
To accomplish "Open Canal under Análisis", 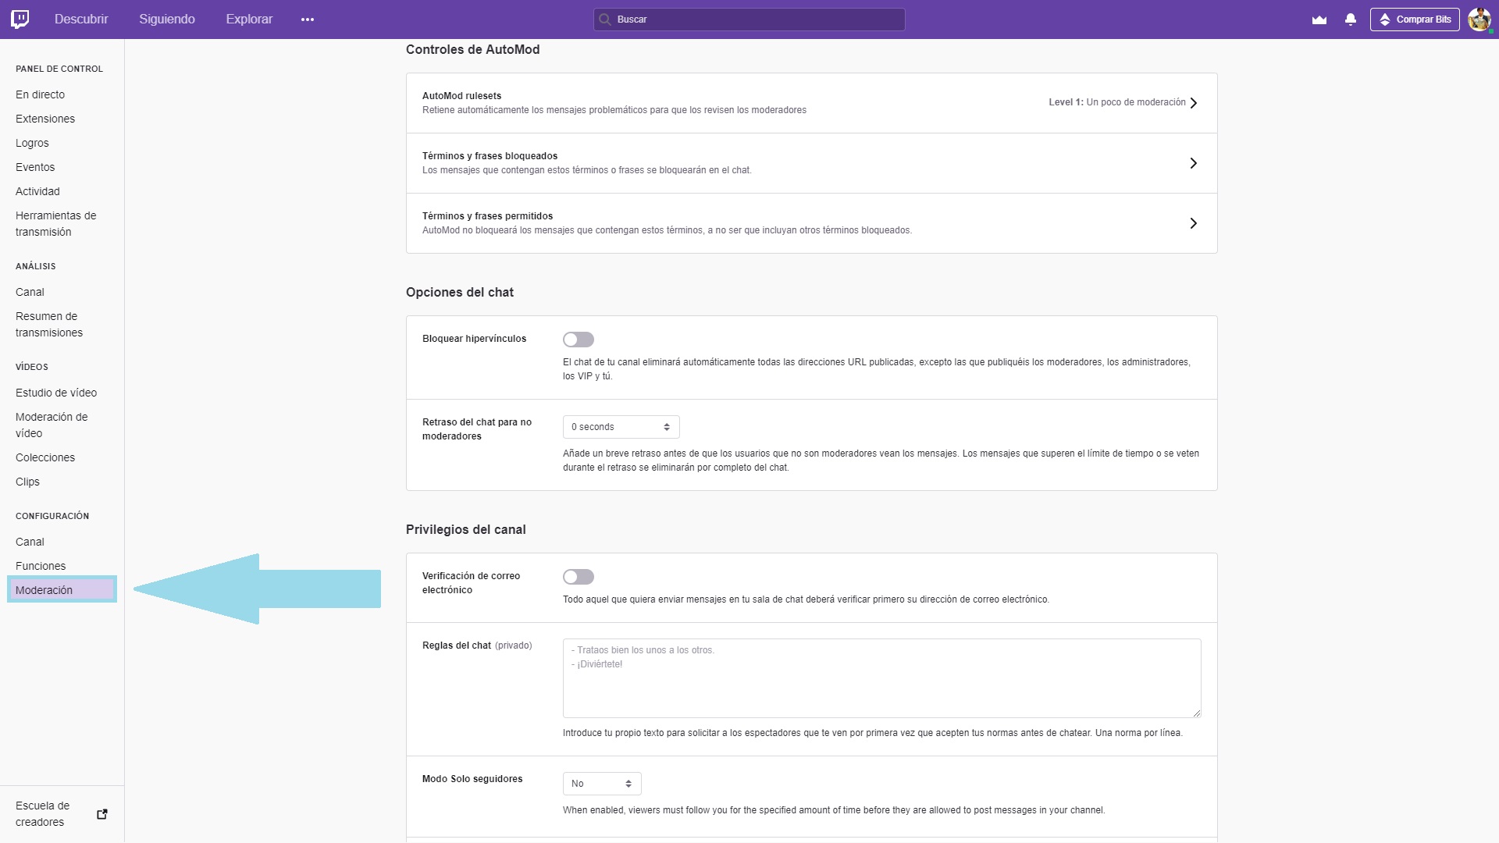I will [x=30, y=292].
